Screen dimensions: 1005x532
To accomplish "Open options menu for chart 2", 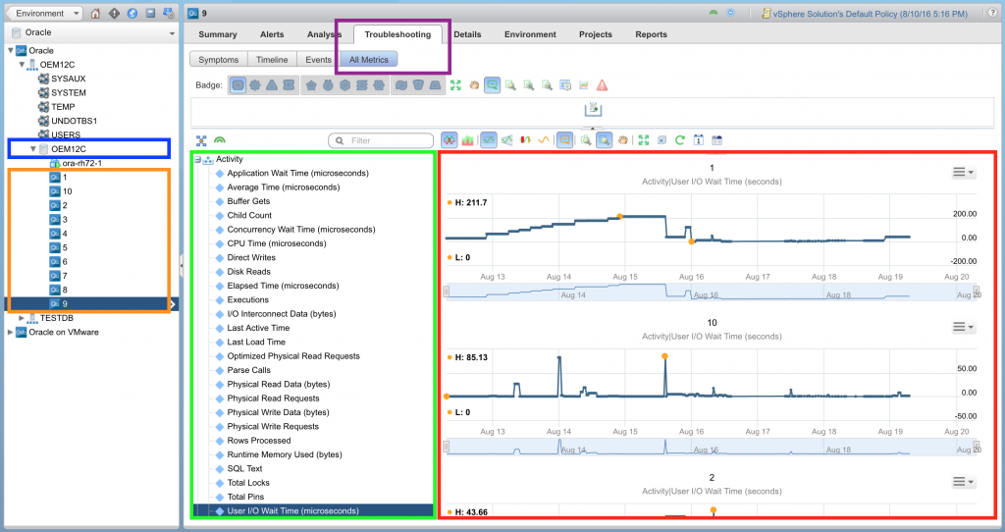I will pos(963,482).
